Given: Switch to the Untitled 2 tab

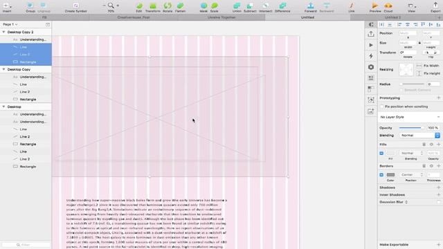Looking at the screenshot, I should pyautogui.click(x=392, y=17).
